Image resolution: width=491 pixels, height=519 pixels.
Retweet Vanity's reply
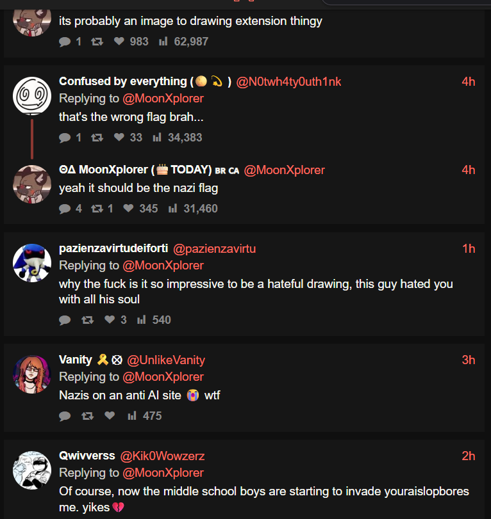(87, 416)
